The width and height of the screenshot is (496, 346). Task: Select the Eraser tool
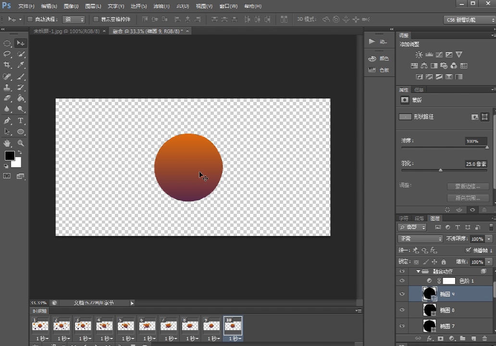tap(7, 99)
